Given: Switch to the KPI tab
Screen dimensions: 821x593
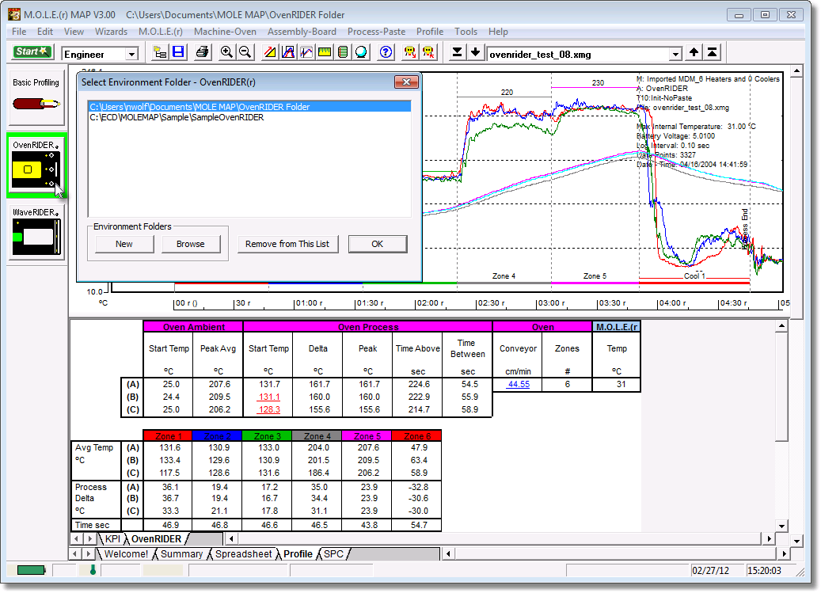Looking at the screenshot, I should click(112, 538).
